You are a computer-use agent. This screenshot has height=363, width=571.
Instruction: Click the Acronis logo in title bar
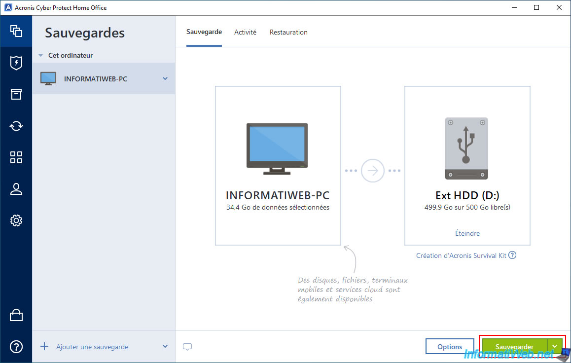coord(8,8)
